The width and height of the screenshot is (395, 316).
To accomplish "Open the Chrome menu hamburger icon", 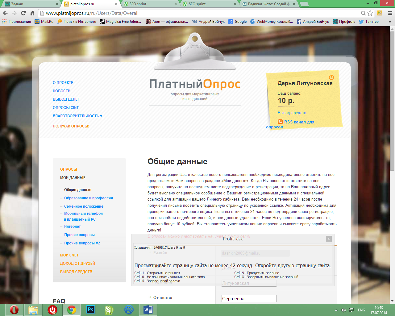I will (390, 13).
